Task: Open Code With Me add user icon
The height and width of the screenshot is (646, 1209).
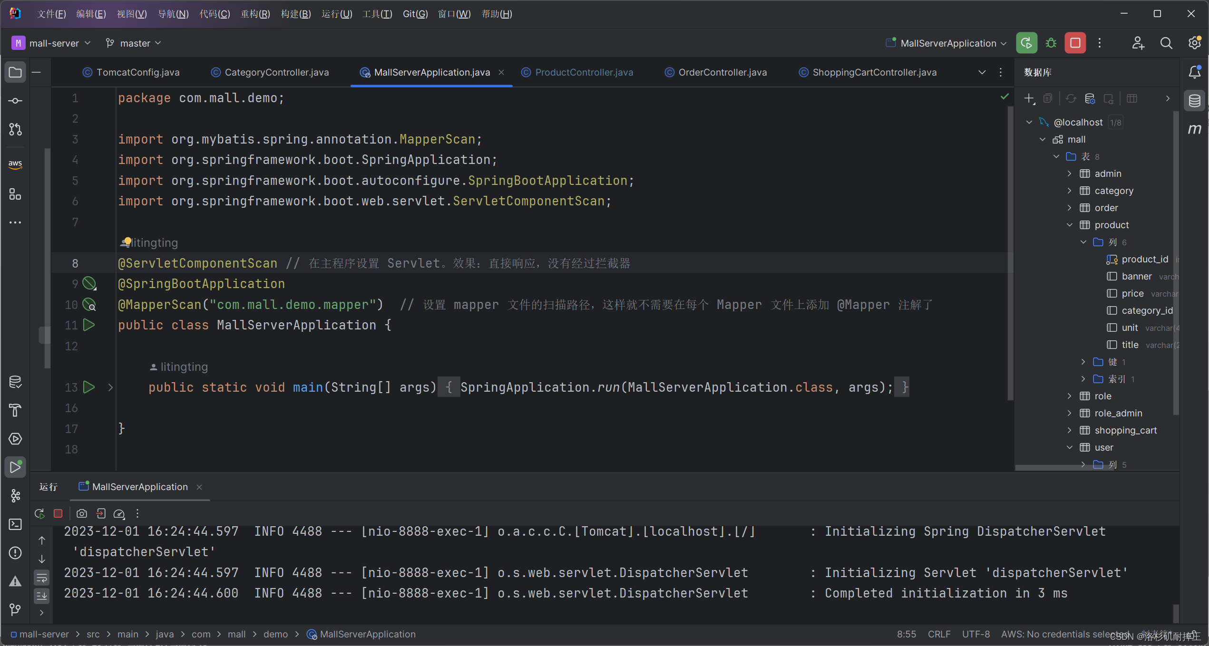Action: 1138,43
